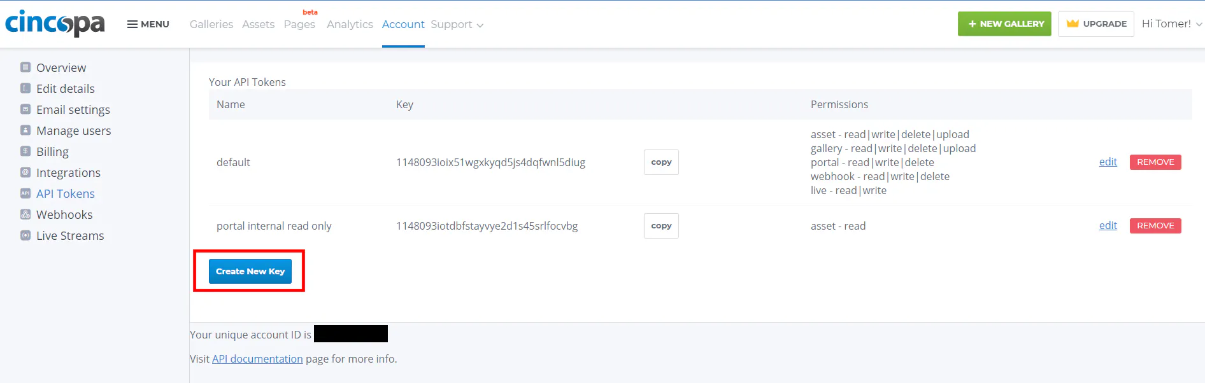Click the Edit details sidebar icon

coord(25,88)
